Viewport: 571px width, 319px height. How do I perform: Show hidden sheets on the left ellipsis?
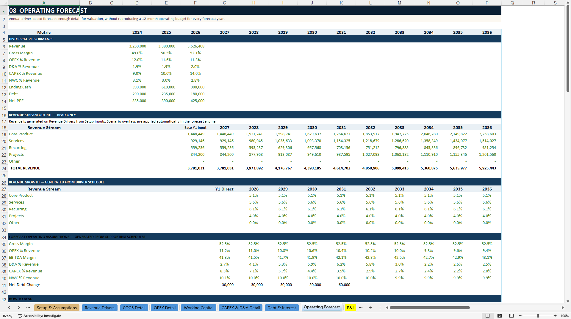pyautogui.click(x=28, y=308)
